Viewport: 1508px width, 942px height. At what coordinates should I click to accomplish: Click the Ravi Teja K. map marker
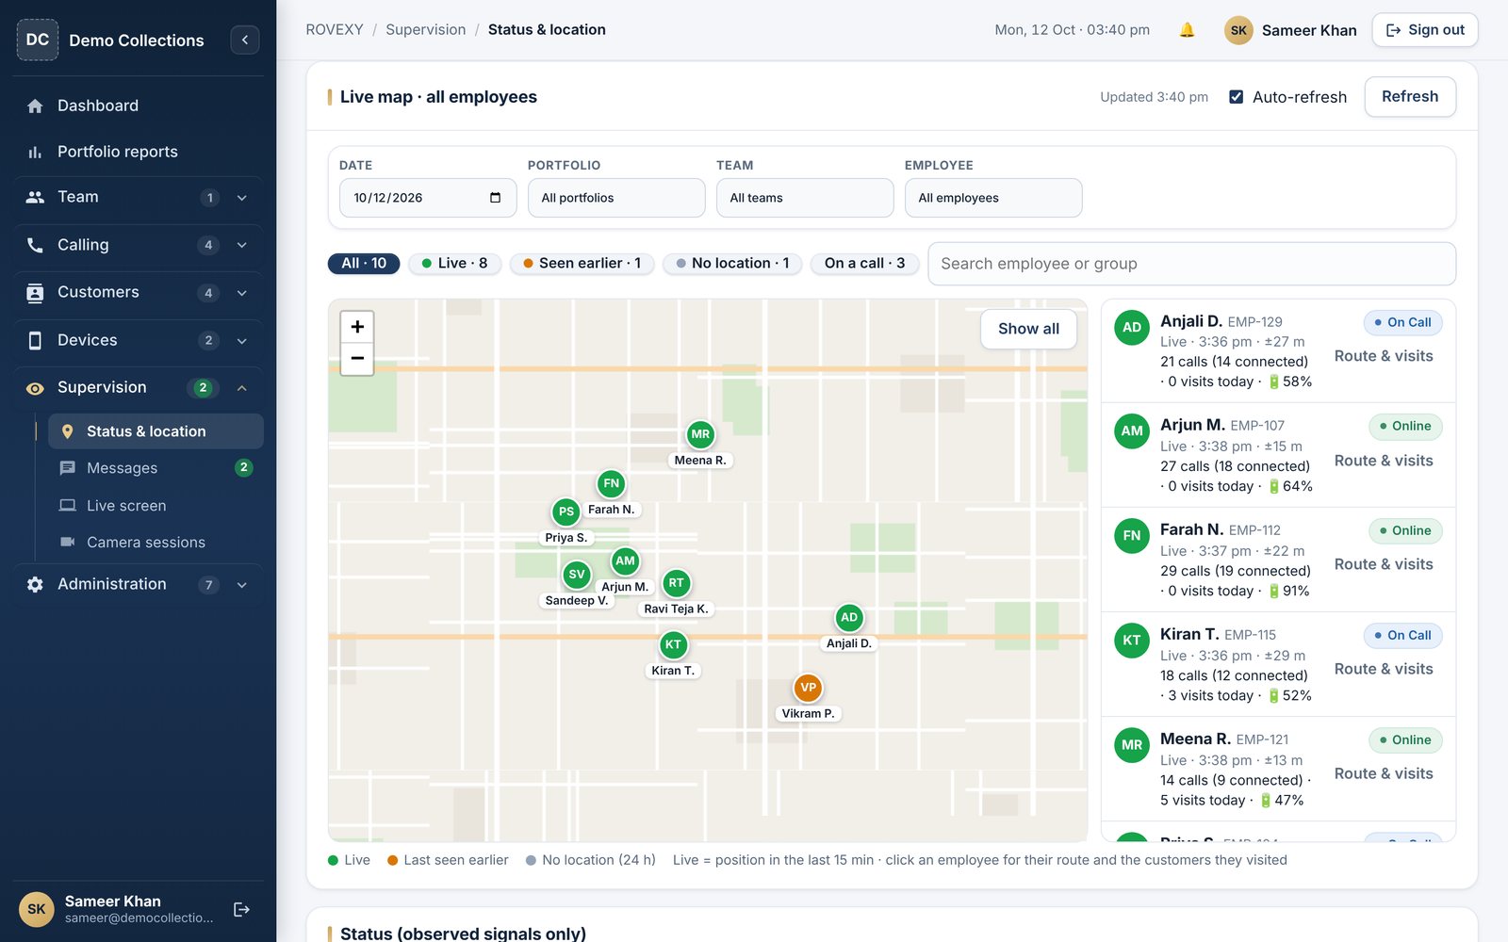[x=676, y=583]
